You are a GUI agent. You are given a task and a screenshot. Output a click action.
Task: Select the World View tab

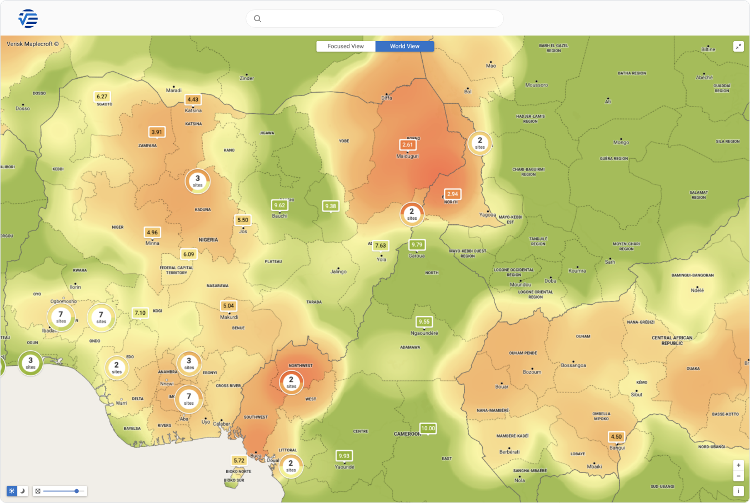[404, 46]
